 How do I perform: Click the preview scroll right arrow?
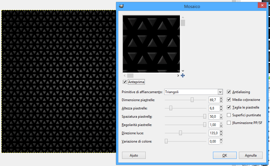click(x=178, y=76)
